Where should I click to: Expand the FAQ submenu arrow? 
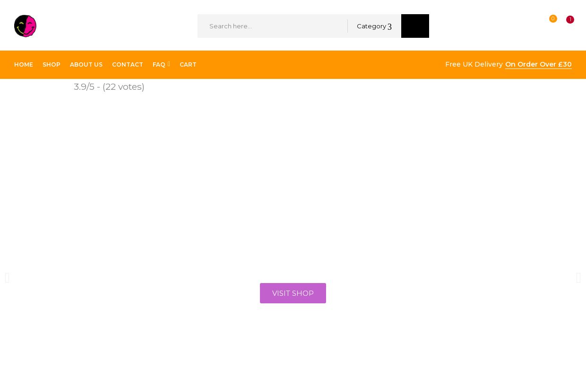[169, 64]
